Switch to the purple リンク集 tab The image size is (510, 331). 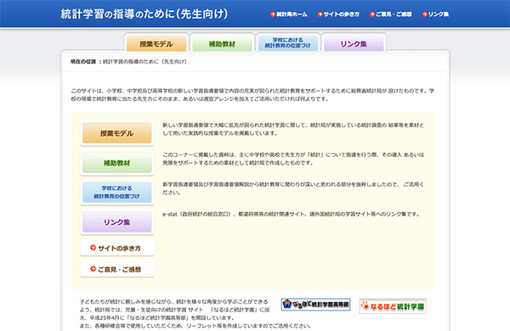354,43
